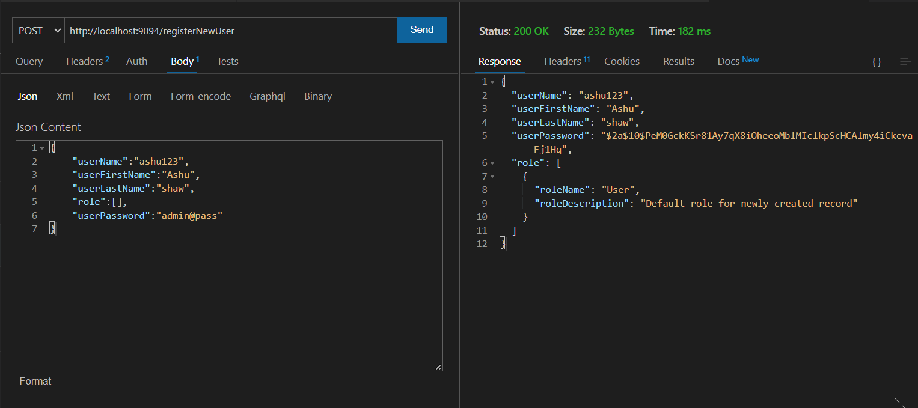Image resolution: width=918 pixels, height=408 pixels.
Task: Click the diagonal expand arrow icon
Action: click(900, 403)
